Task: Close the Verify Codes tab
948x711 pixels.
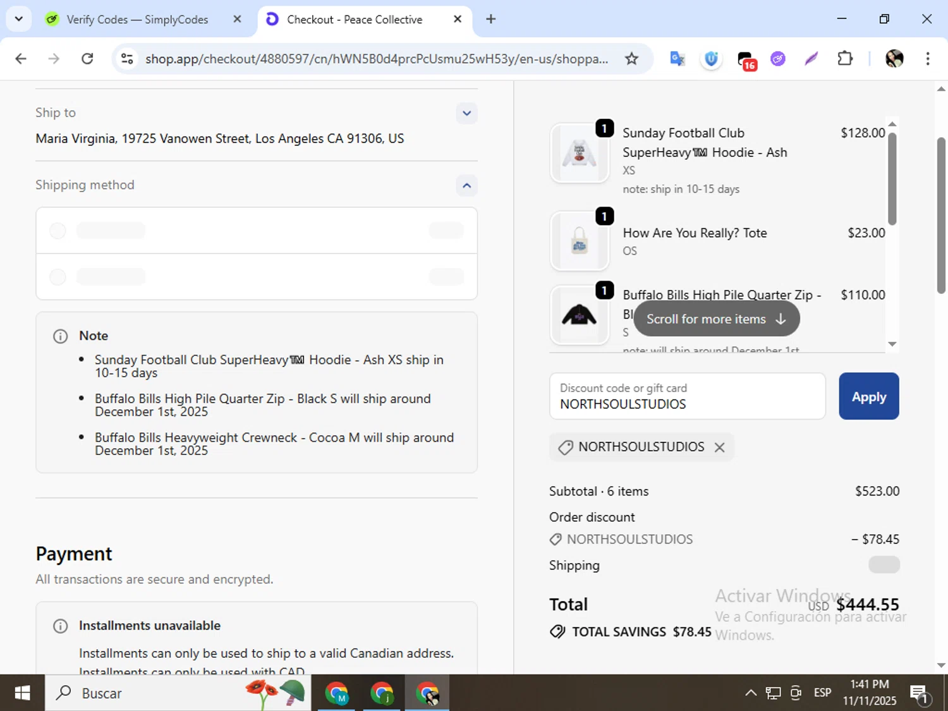Action: pos(237,19)
